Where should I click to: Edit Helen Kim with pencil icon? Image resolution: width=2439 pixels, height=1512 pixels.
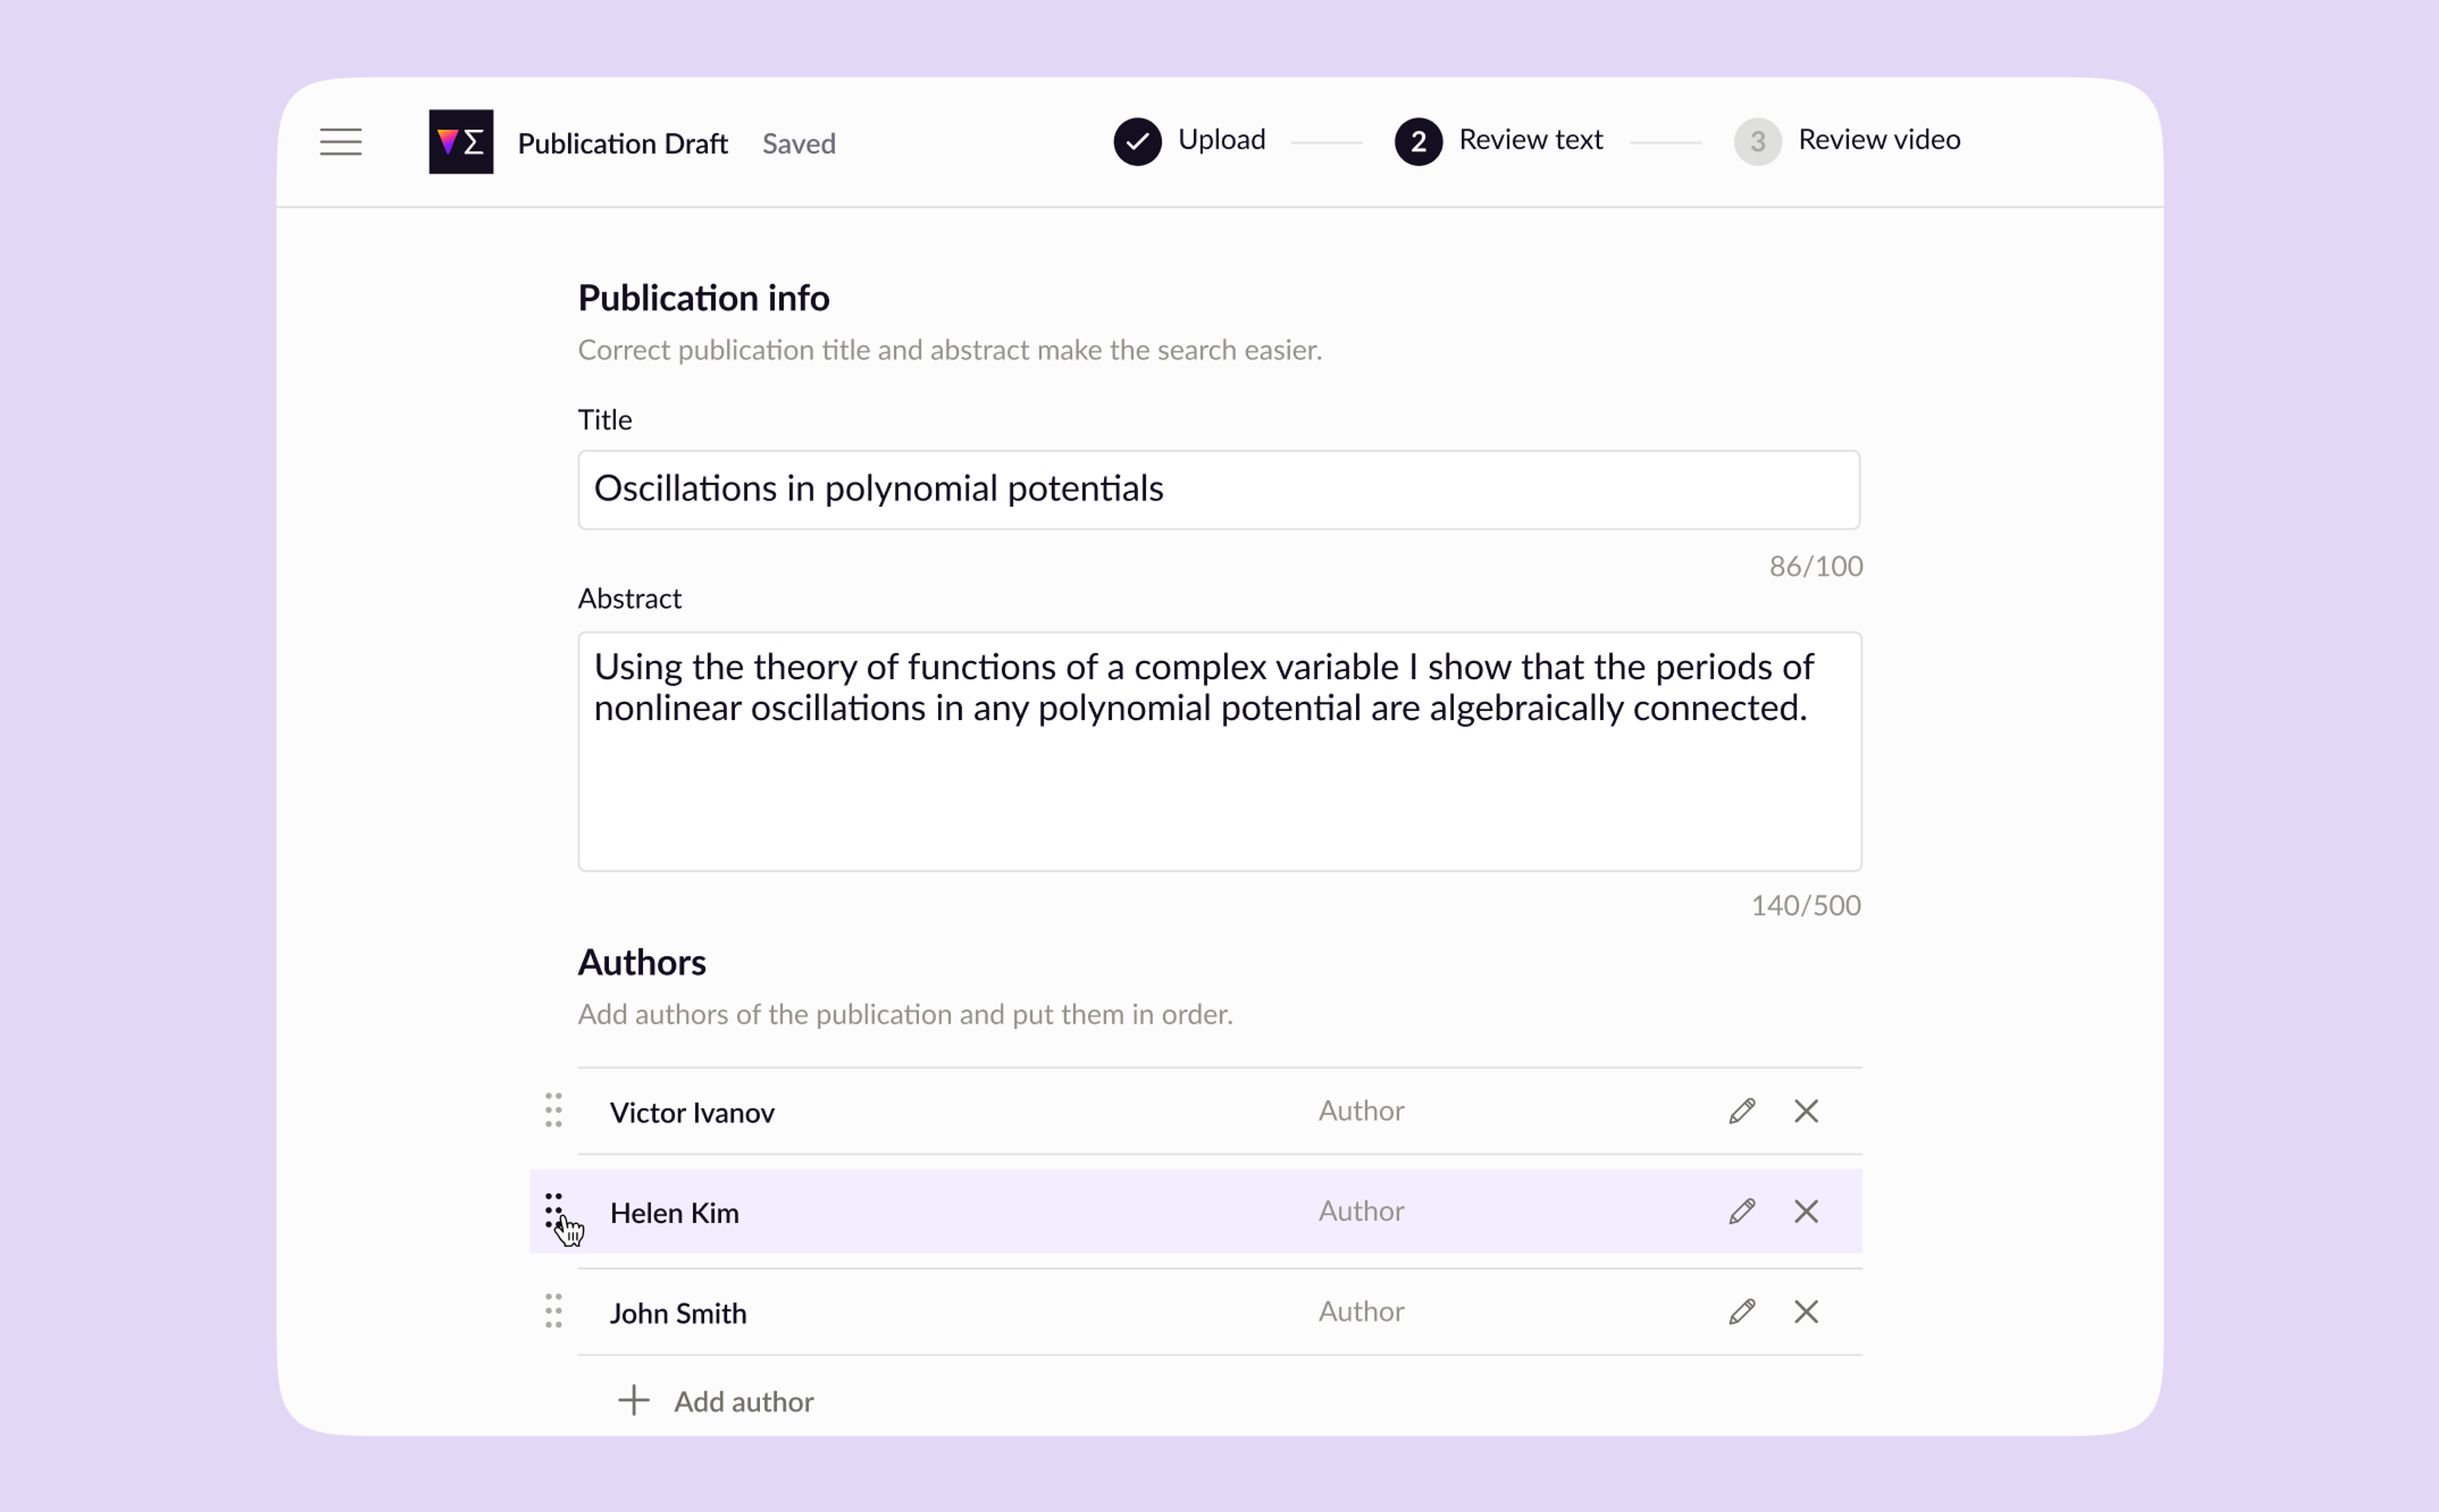click(1741, 1211)
